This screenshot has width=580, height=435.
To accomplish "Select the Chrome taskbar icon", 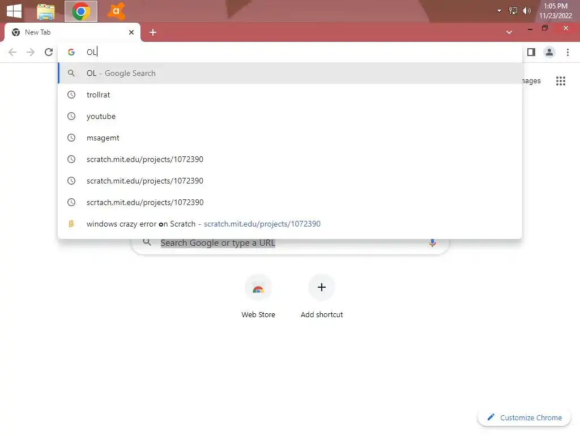I will tap(81, 11).
